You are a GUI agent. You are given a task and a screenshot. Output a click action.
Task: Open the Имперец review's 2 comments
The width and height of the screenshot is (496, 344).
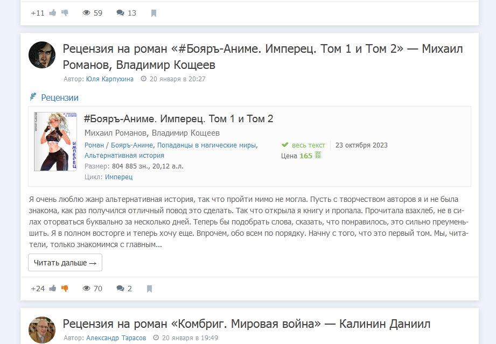124,289
